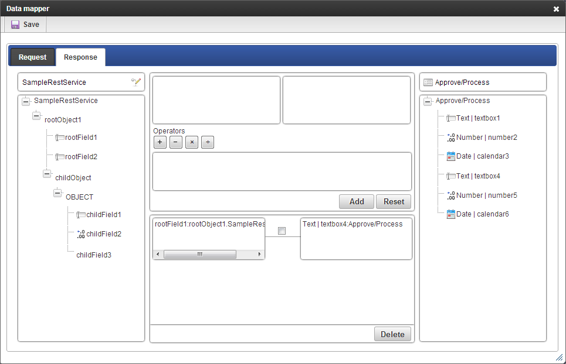The width and height of the screenshot is (566, 364).
Task: Click the Approve/Process form name field
Action: click(483, 83)
